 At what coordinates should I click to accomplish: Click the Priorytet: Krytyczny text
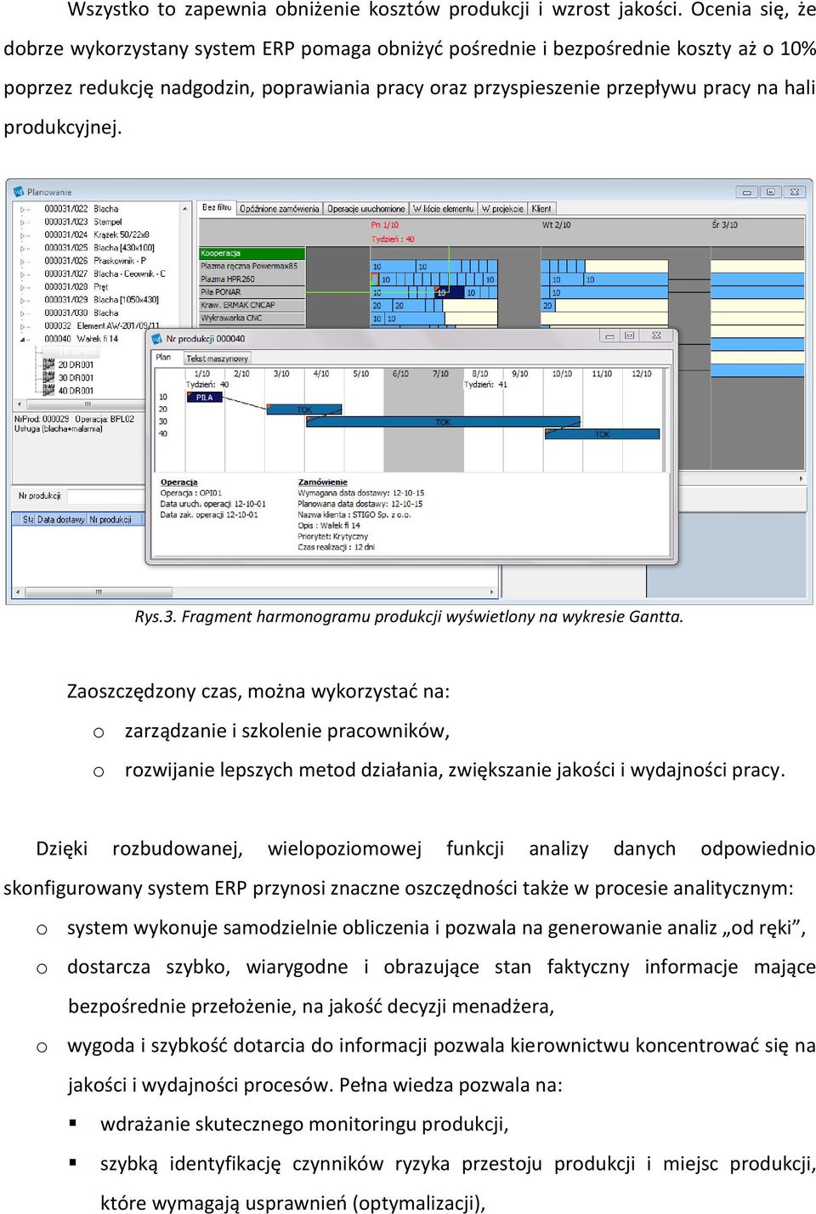pyautogui.click(x=333, y=537)
